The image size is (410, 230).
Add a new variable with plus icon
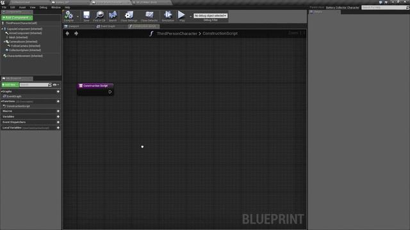[x=58, y=116]
